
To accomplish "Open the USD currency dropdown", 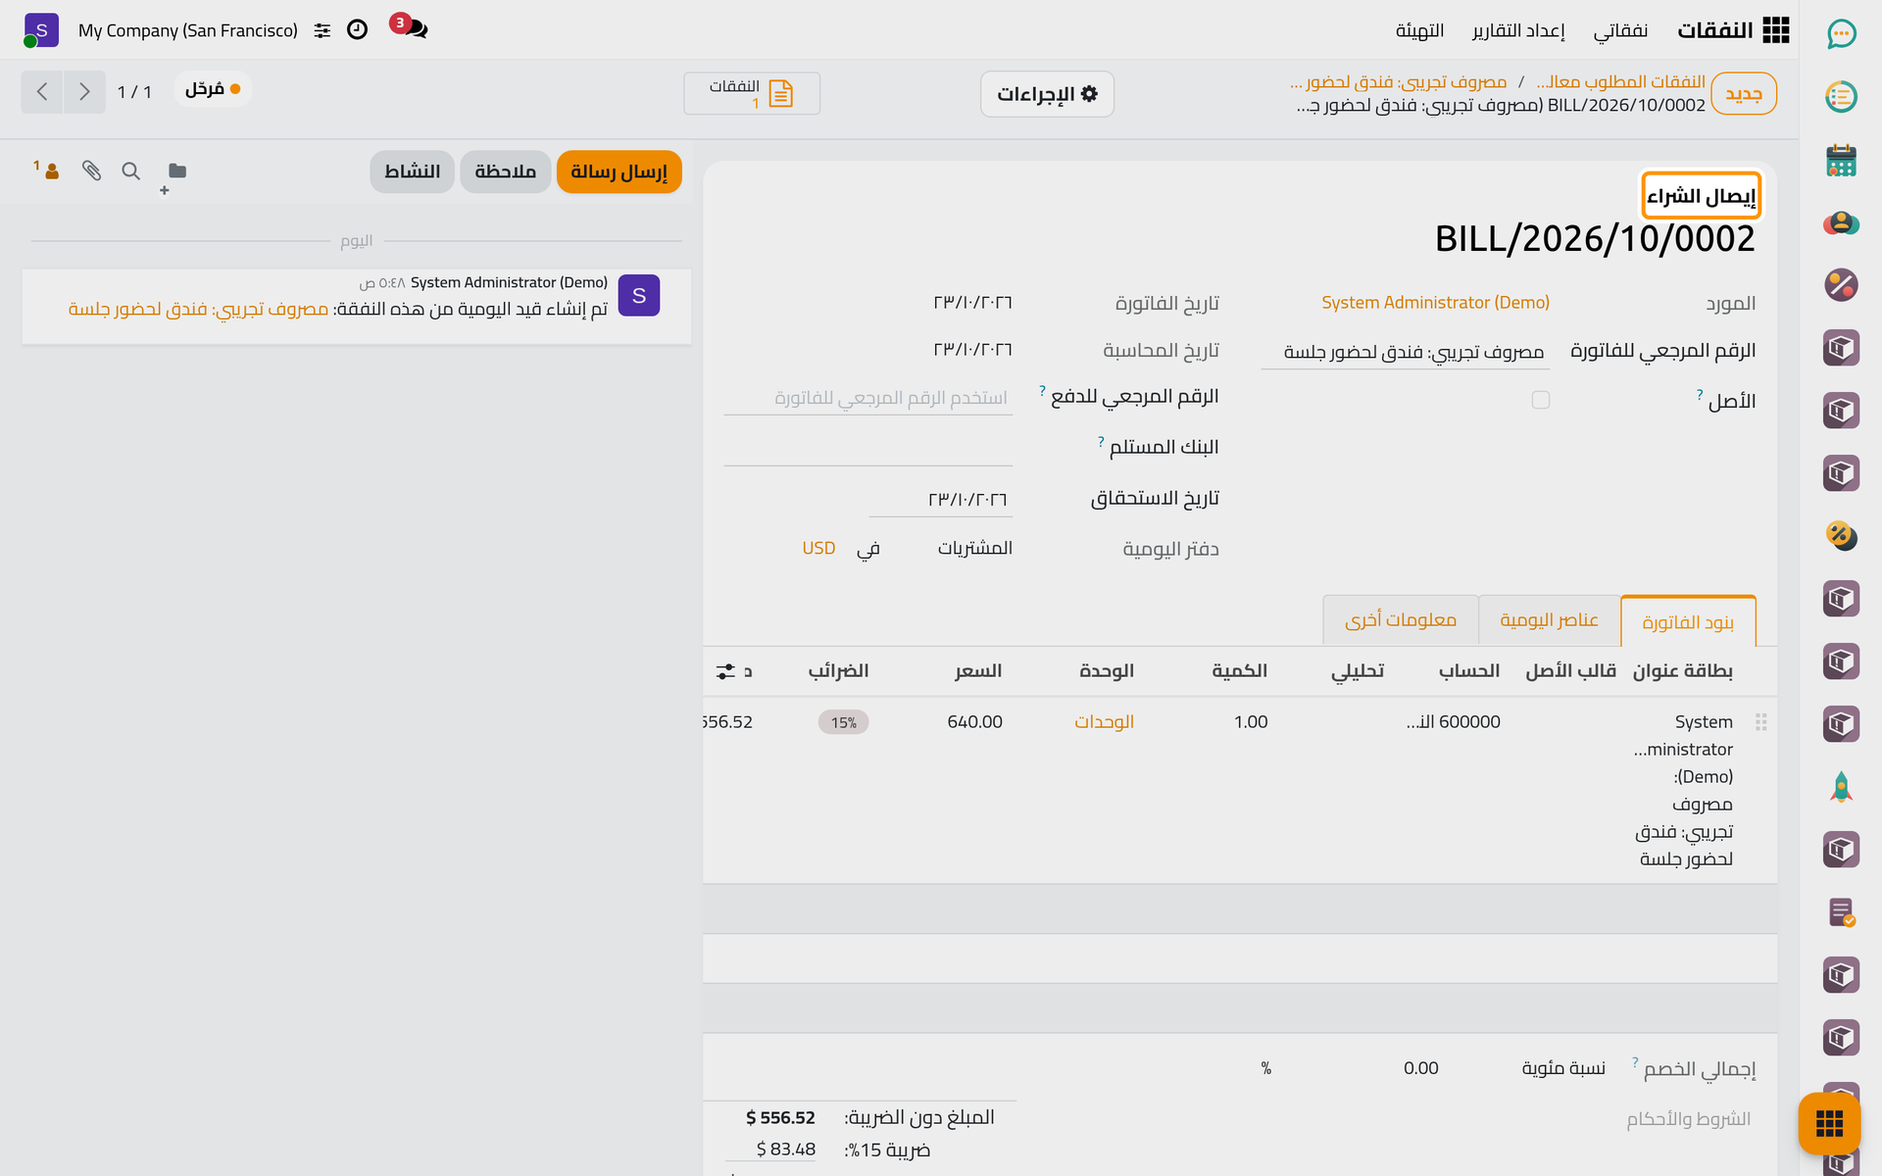I will click(x=818, y=548).
